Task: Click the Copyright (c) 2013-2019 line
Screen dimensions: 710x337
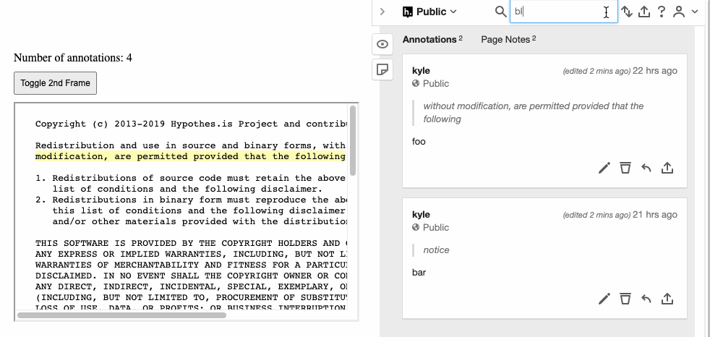Action: pyautogui.click(x=191, y=124)
